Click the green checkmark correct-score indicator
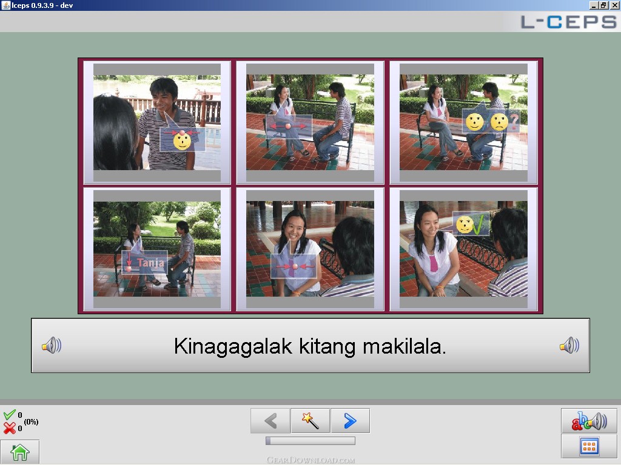This screenshot has height=465, width=621. tap(10, 415)
